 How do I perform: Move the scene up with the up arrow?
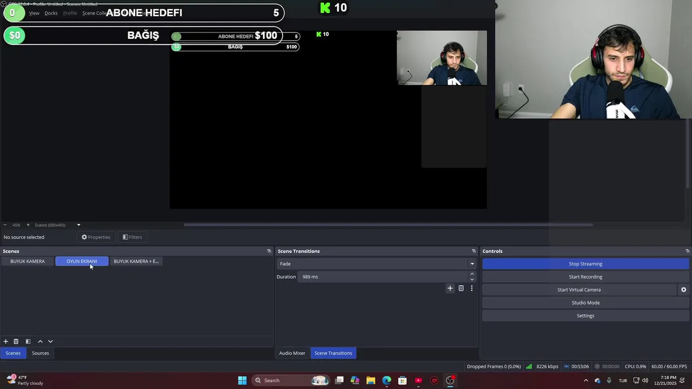click(40, 341)
